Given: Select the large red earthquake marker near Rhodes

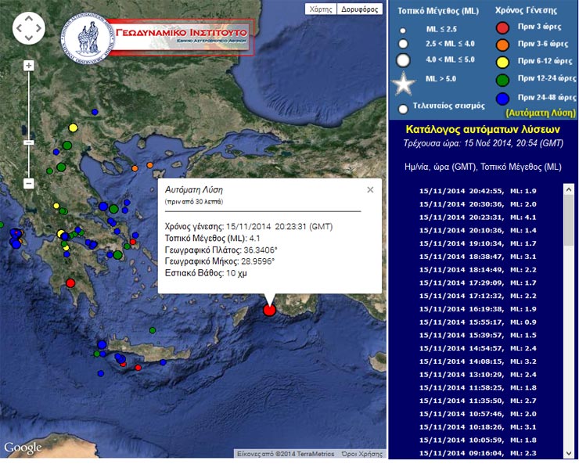Looking at the screenshot, I should pyautogui.click(x=270, y=310).
